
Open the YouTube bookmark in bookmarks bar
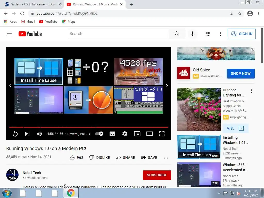pos(48,22)
